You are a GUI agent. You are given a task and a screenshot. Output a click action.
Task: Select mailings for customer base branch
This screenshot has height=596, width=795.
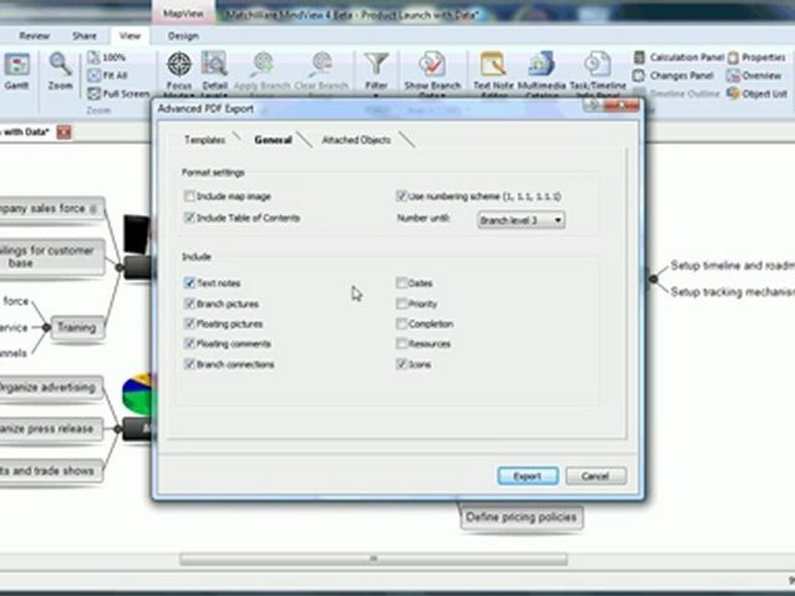(x=51, y=257)
